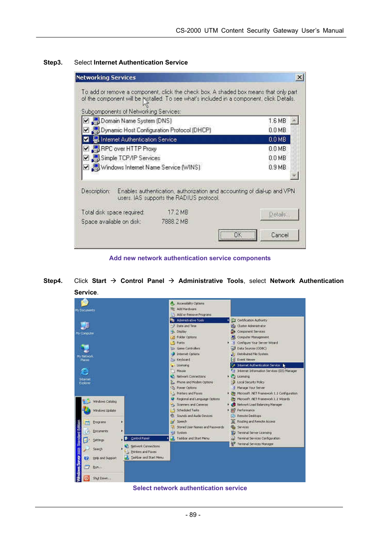Click the Add Hardware icon
Image resolution: width=380 pixels, height=538 pixels.
[172, 309]
